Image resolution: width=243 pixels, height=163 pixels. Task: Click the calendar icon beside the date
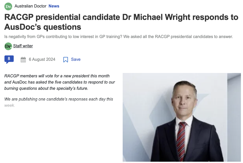point(23,60)
